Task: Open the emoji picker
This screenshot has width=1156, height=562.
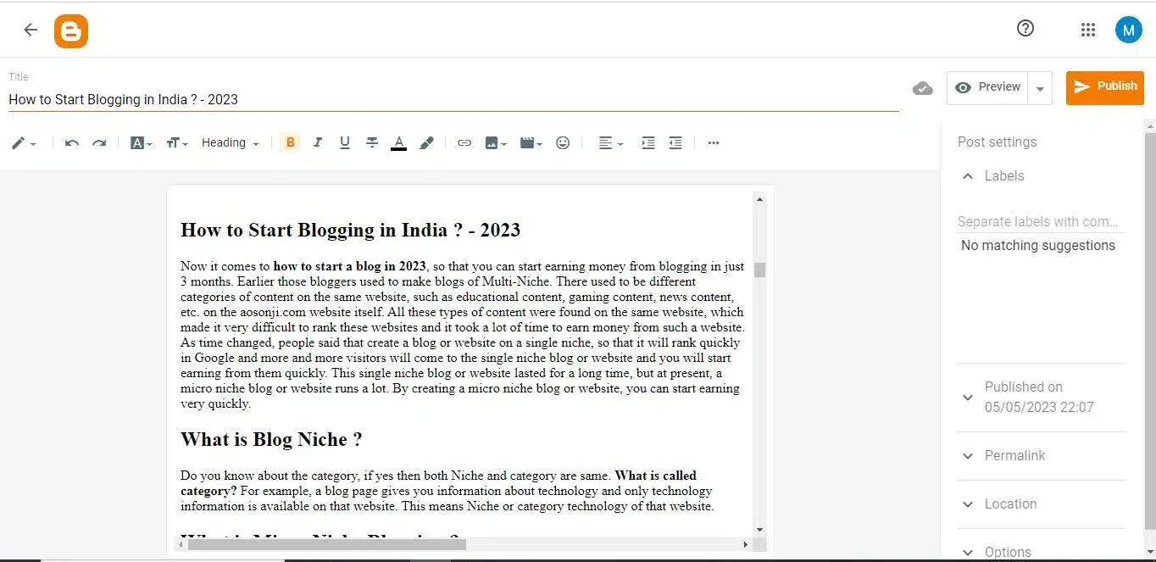Action: [563, 142]
